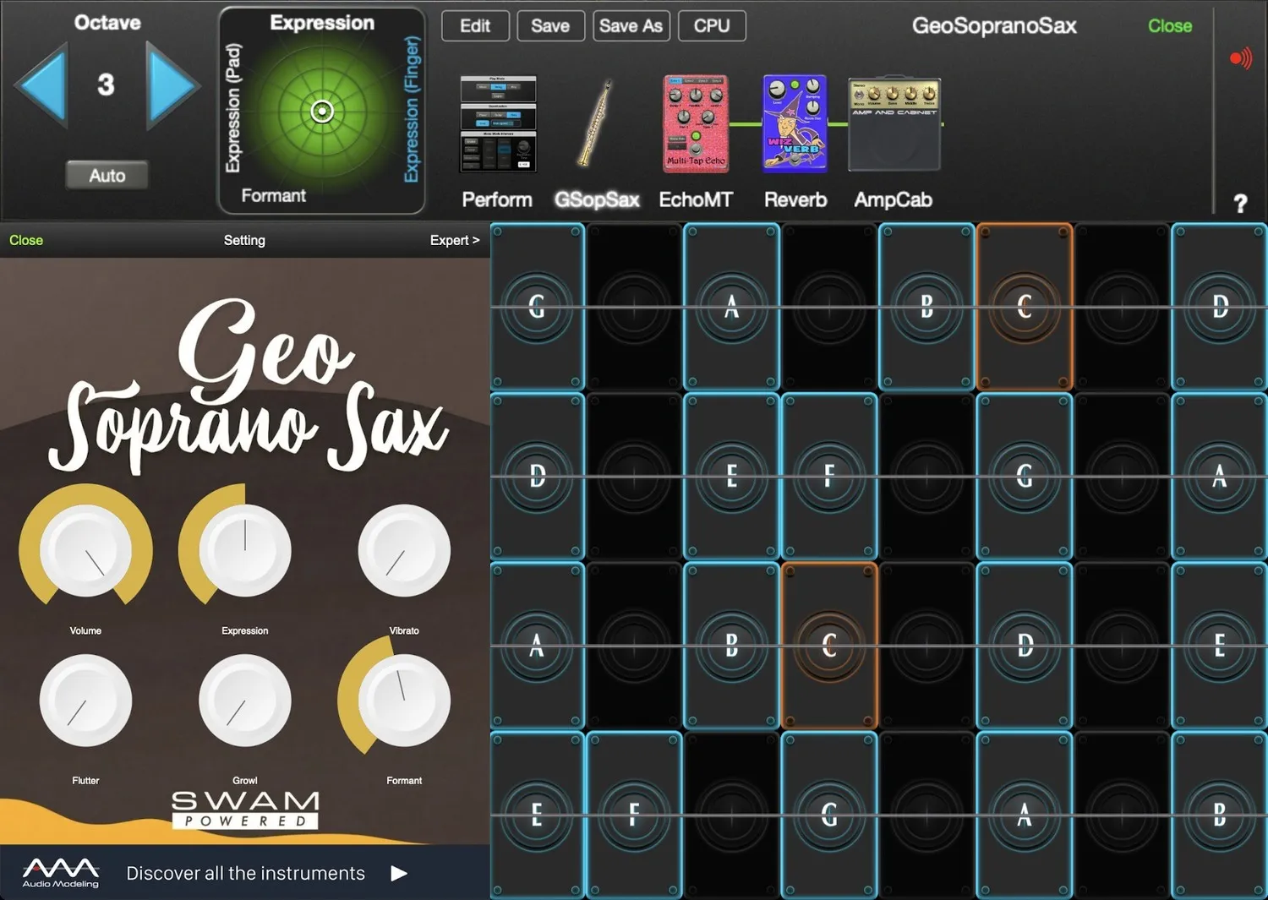The width and height of the screenshot is (1268, 900).
Task: Play the dark pad between F and G, second row
Action: click(926, 477)
